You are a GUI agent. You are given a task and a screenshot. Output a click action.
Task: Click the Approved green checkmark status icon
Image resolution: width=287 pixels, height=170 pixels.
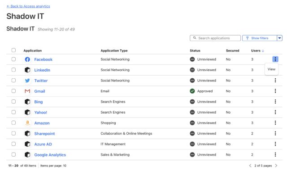[192, 91]
